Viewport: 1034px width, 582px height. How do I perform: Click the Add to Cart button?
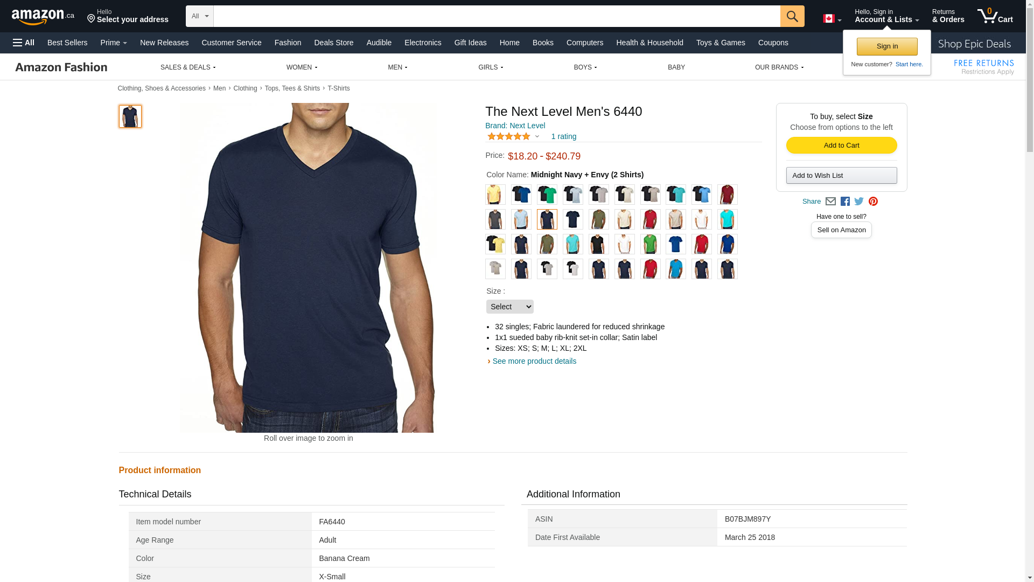coord(841,145)
